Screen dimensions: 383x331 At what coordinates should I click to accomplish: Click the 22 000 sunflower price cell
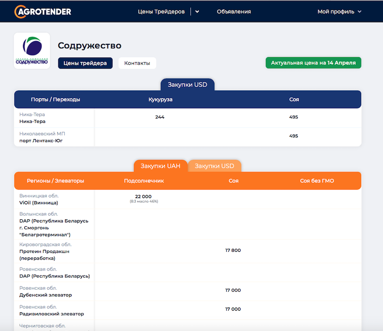pyautogui.click(x=143, y=197)
